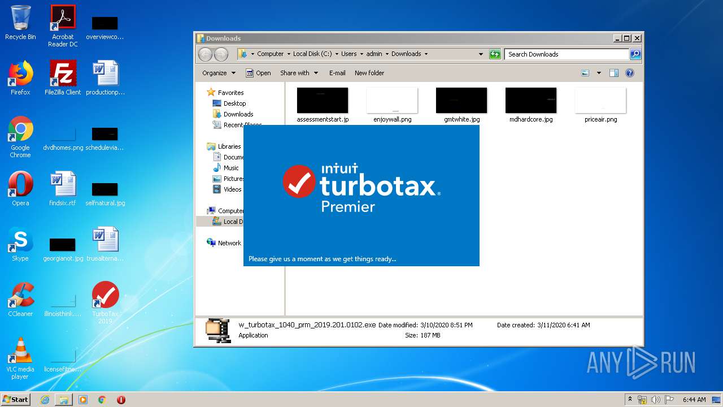Open the Start menu
723x407 pixels.
click(16, 400)
